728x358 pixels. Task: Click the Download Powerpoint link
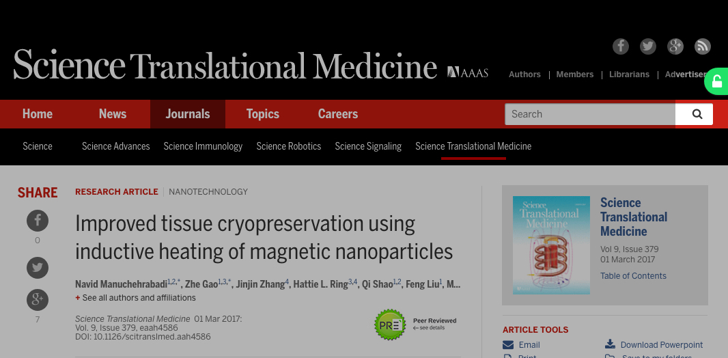(x=662, y=345)
